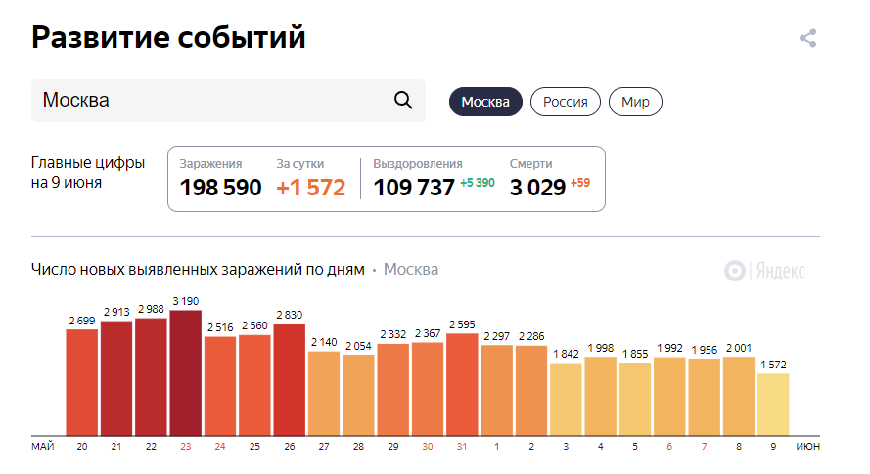Click the 1 572 bar value label
The height and width of the screenshot is (474, 870).
pos(773,365)
